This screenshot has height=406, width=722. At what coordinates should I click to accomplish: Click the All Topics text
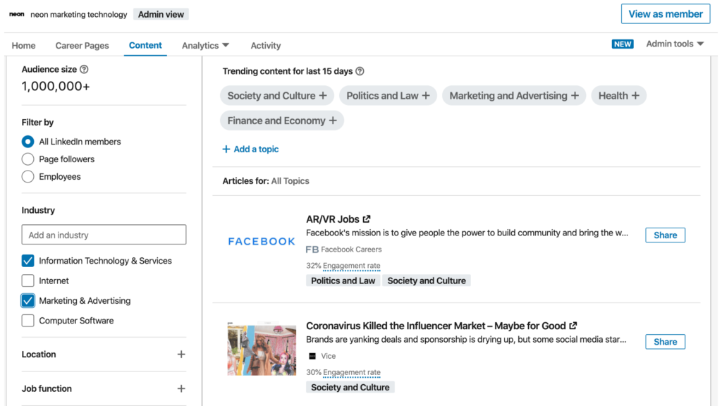pos(290,181)
